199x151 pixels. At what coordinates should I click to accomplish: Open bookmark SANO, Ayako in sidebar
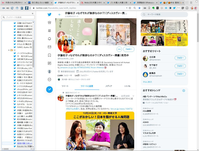23,47
